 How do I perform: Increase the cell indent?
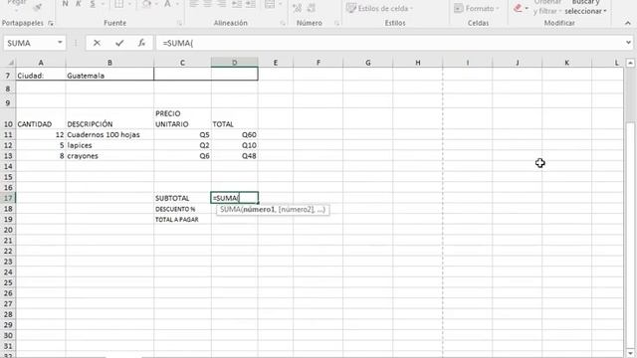coord(251,4)
